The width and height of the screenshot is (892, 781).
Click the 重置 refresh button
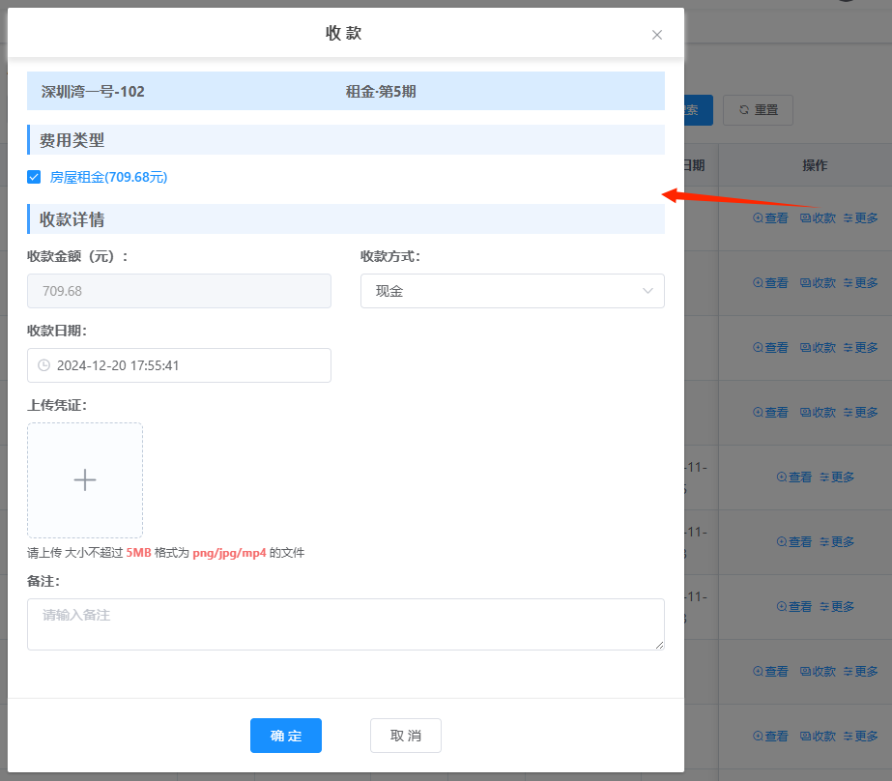759,110
